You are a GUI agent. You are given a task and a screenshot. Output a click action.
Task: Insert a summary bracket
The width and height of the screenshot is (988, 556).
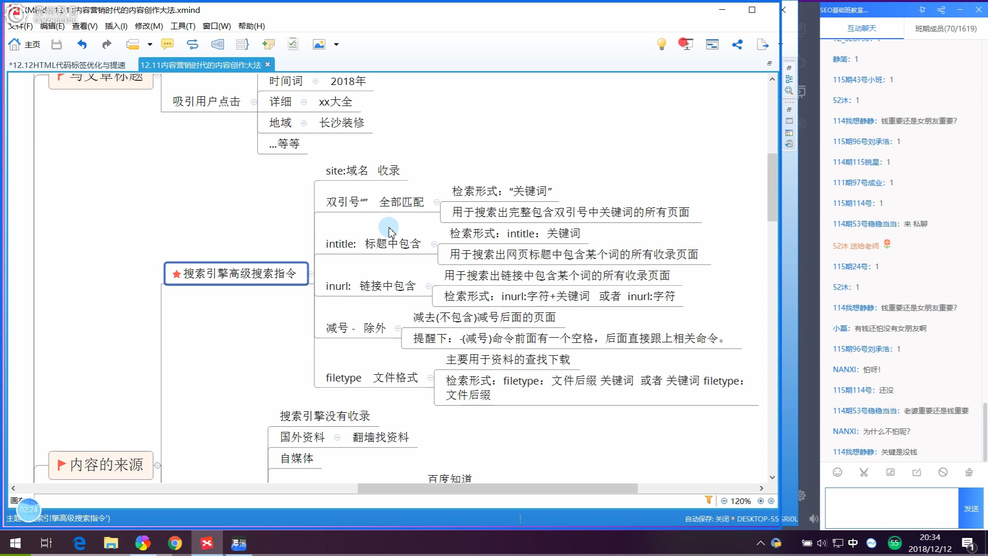[x=242, y=44]
